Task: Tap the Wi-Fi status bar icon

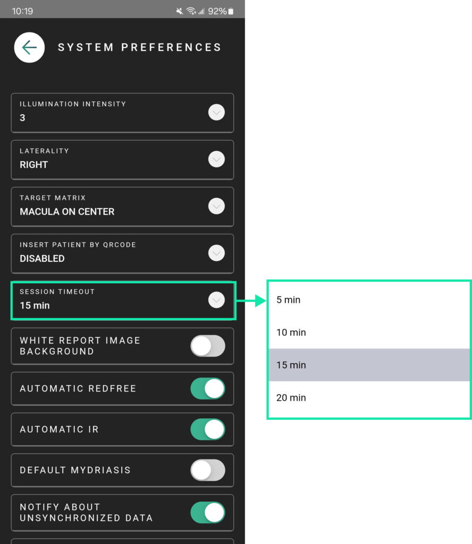Action: pyautogui.click(x=191, y=11)
